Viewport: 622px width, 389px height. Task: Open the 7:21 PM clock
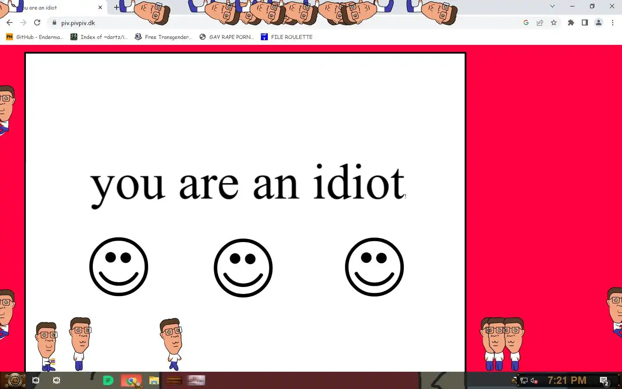click(x=567, y=380)
